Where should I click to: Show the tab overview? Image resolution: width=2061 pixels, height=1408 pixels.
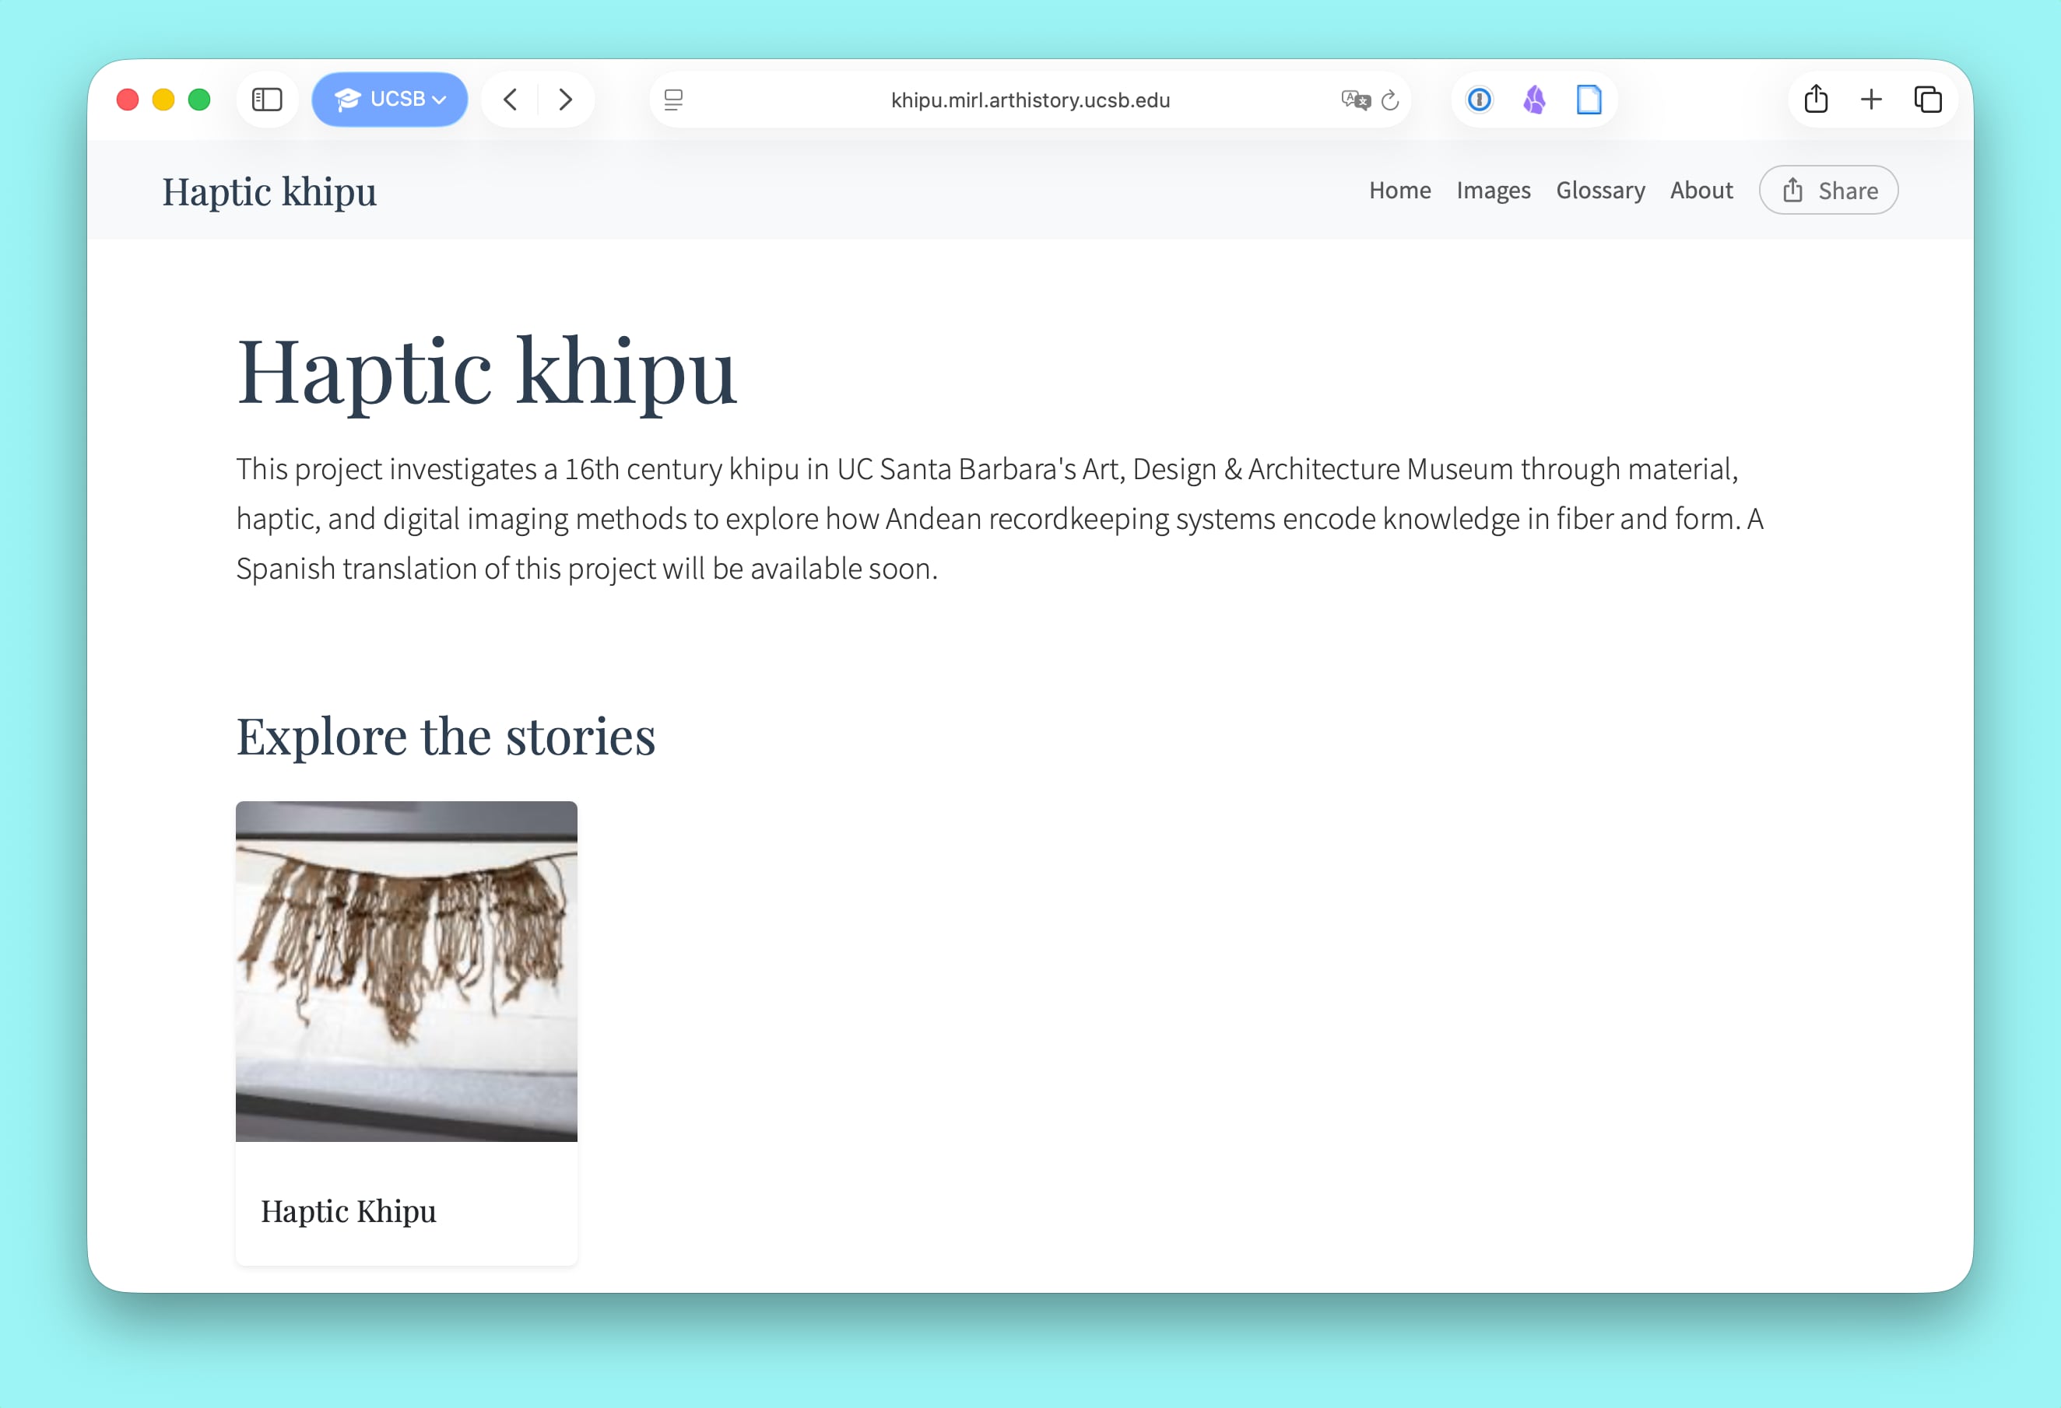1927,100
